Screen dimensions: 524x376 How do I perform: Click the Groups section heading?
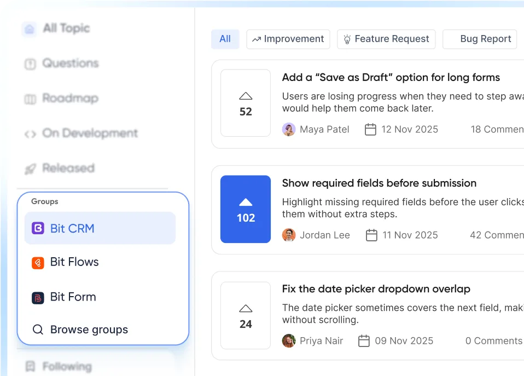pyautogui.click(x=45, y=201)
